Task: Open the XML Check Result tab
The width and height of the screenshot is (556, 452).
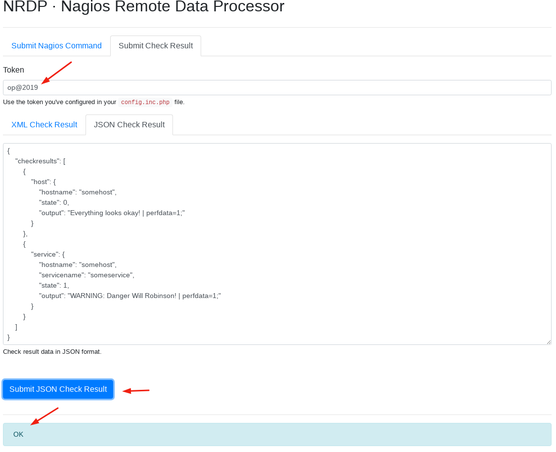Action: click(44, 125)
